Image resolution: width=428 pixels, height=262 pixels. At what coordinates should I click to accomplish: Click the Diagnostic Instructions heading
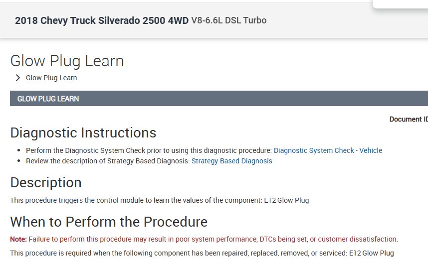point(83,133)
